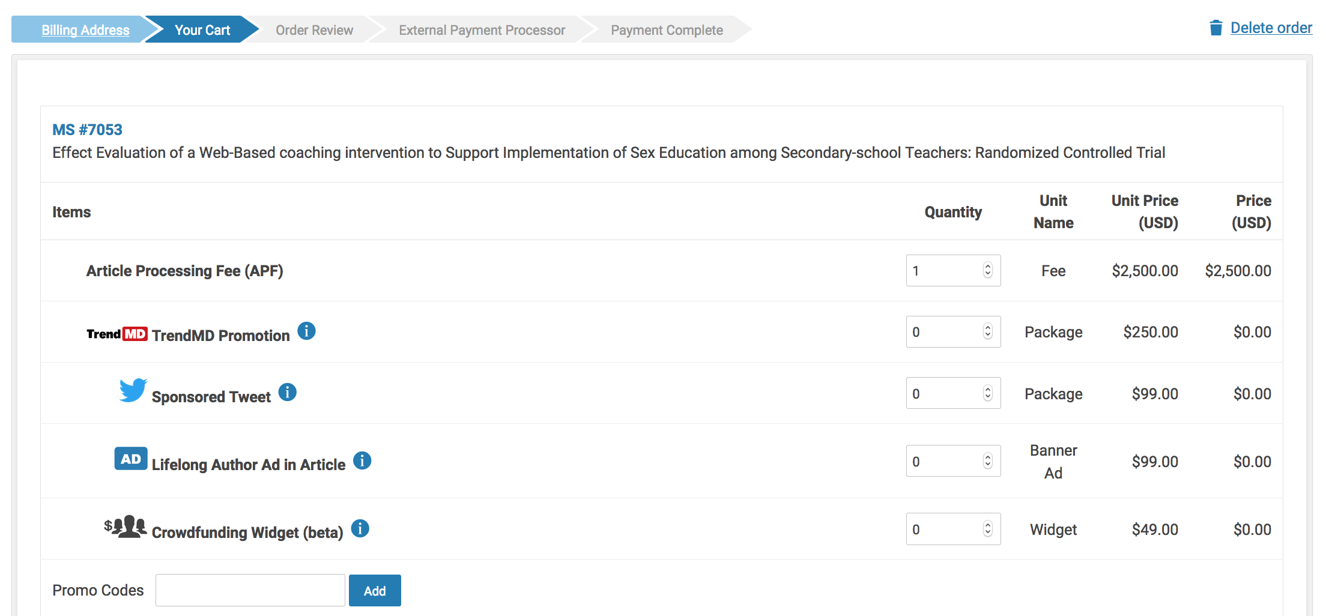Viewport: 1326px width, 616px height.
Task: Adjust Article Processing Fee quantity stepper
Action: point(987,270)
